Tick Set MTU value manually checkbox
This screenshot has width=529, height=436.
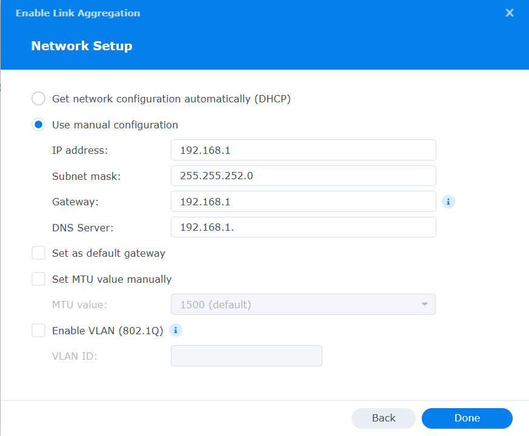point(38,279)
